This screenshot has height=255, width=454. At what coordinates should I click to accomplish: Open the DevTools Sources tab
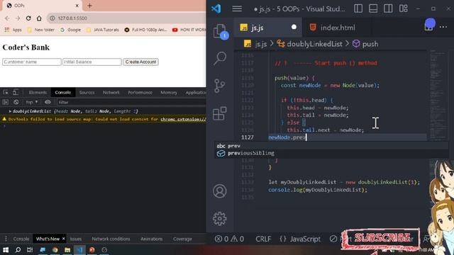click(87, 93)
